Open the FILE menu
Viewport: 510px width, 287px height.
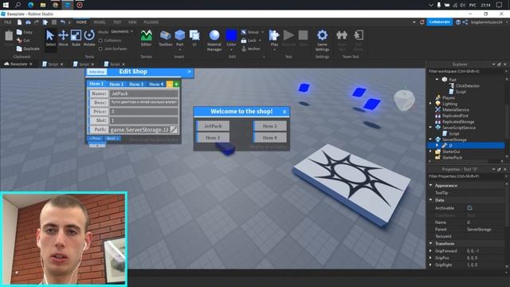7,22
